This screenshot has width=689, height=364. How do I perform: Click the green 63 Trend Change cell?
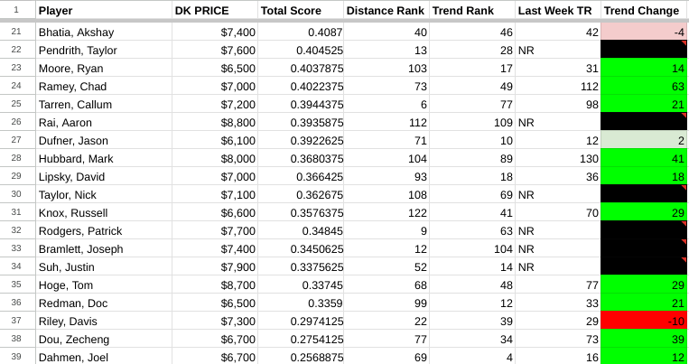pos(644,86)
